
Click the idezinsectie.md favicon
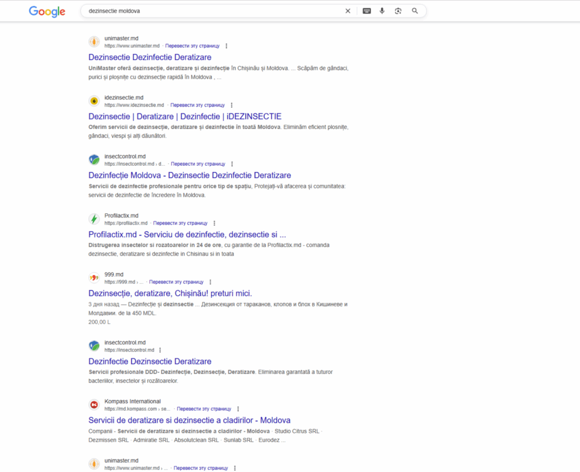94,101
